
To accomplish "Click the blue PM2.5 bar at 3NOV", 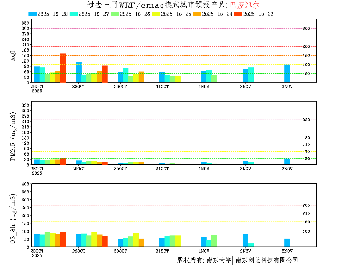I will tap(287, 161).
